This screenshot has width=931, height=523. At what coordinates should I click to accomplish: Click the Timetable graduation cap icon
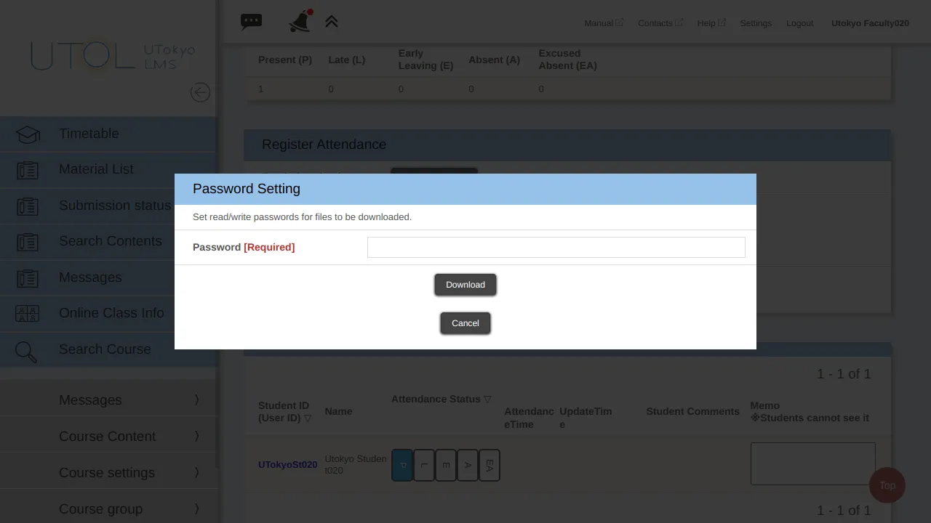point(28,134)
